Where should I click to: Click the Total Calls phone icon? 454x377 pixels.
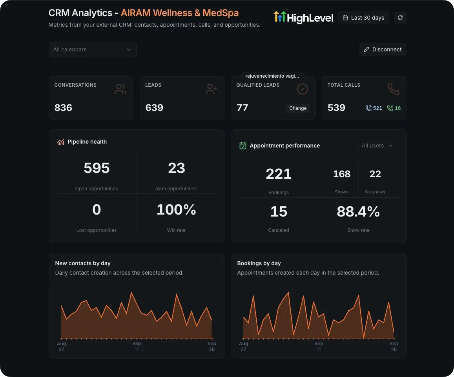[x=394, y=89]
